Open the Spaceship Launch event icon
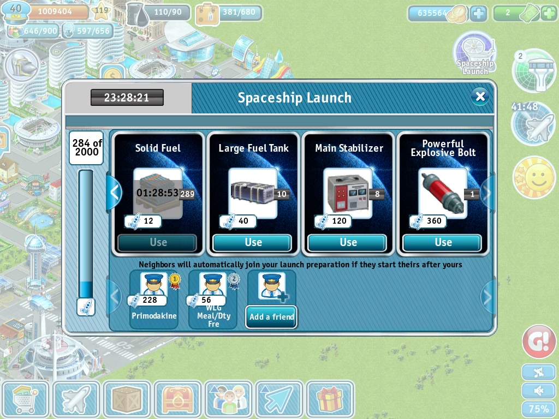The image size is (559, 419). pos(475,53)
